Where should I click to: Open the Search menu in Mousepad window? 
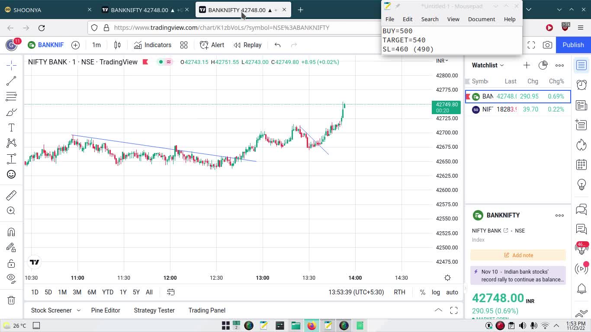tap(430, 19)
